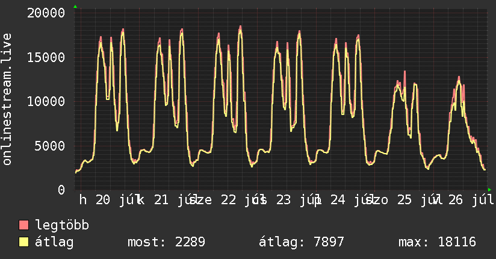496x259 pixels.
Task: Click the 5000 y-axis label
Action: [50, 146]
